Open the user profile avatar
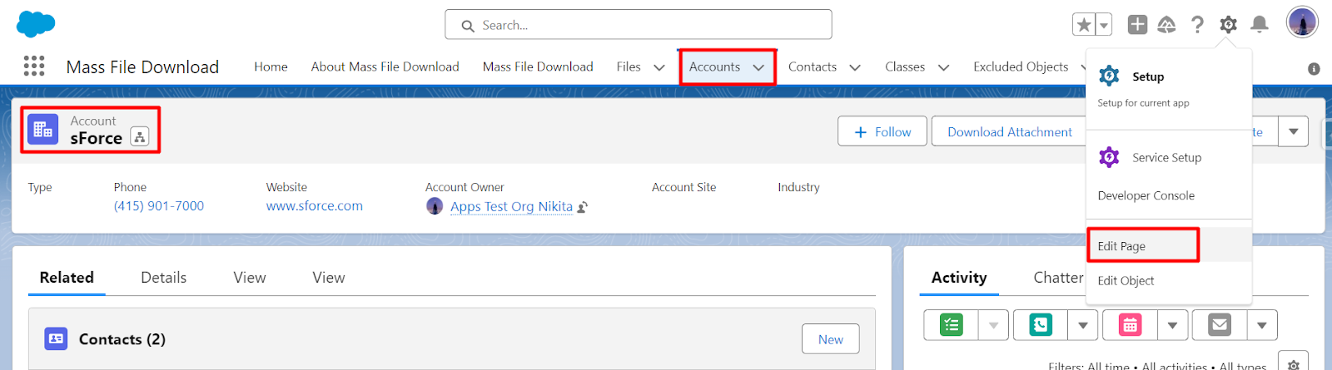The image size is (1332, 370). pos(1302,22)
